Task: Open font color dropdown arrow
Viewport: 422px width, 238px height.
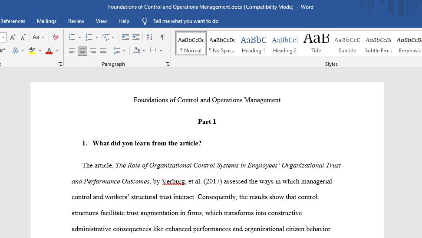Action: (57, 51)
